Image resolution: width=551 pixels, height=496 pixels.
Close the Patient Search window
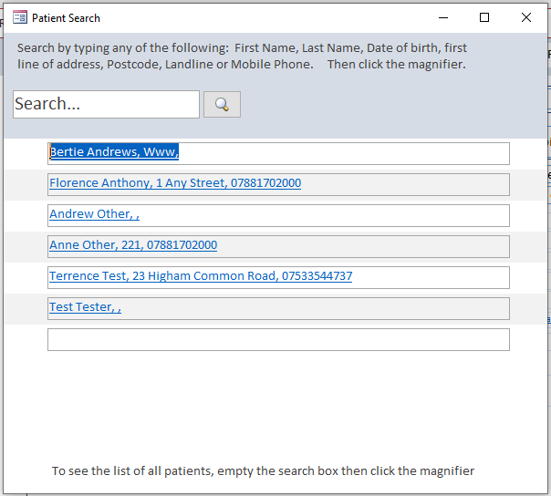point(526,17)
